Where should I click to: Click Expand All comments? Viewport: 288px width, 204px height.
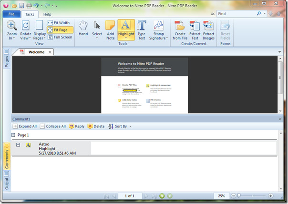25,126
